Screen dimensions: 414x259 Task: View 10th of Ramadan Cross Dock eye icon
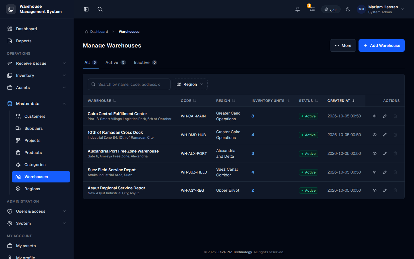point(375,135)
